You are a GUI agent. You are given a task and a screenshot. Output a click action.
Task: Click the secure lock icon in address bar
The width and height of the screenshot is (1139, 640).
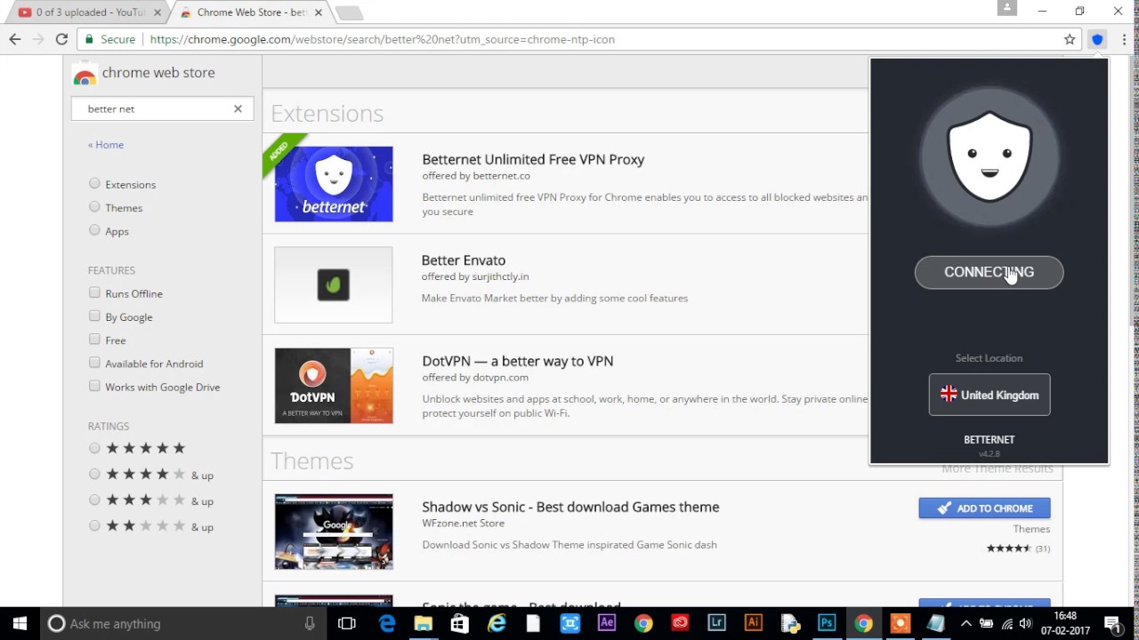click(89, 39)
